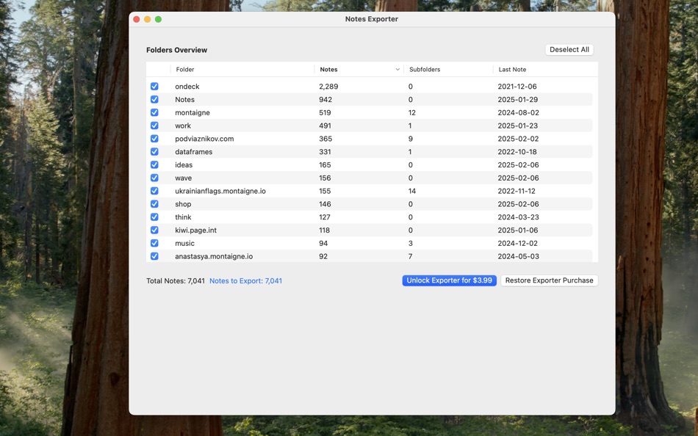The image size is (698, 436).
Task: Click the '491' notes count
Action: point(325,126)
